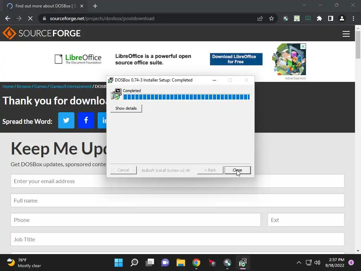The image size is (361, 271).
Task: Open the volume control in system tray
Action: click(x=317, y=263)
